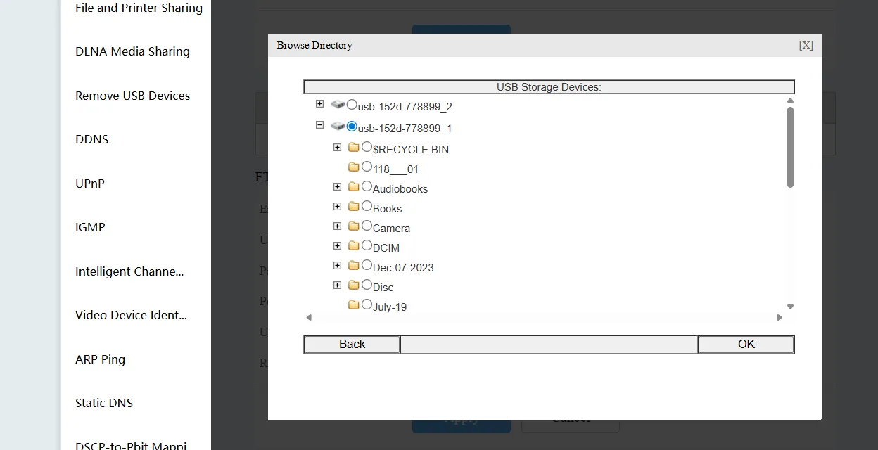Click the folder icon beside July-19

point(353,305)
